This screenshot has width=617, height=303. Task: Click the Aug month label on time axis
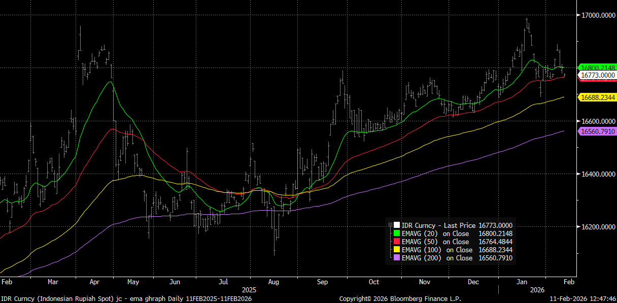point(273,282)
